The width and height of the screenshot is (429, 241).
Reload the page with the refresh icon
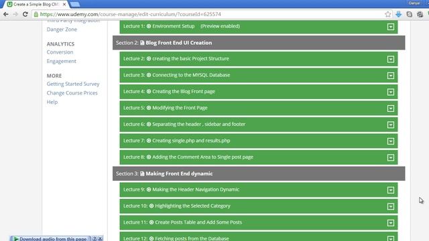(25, 14)
